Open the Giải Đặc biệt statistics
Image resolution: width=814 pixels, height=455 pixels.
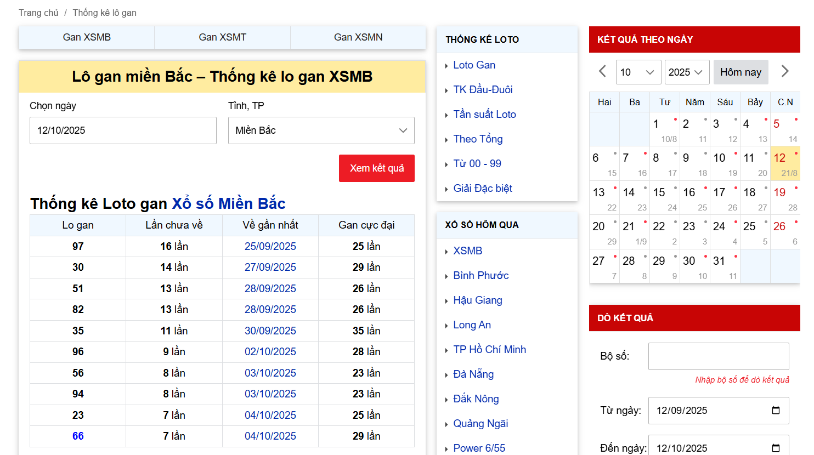pyautogui.click(x=483, y=188)
